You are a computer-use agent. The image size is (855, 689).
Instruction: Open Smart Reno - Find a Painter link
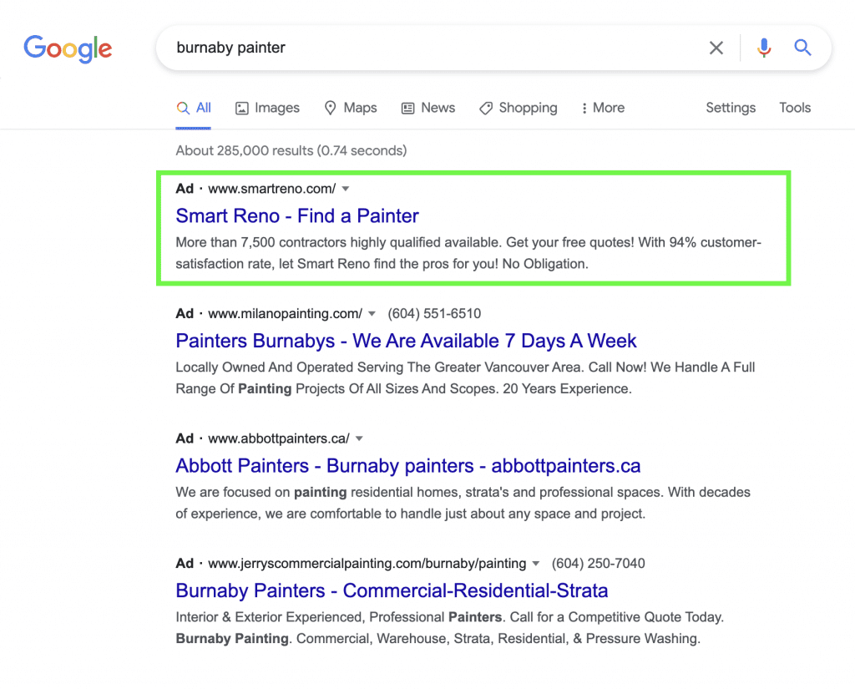(x=297, y=216)
